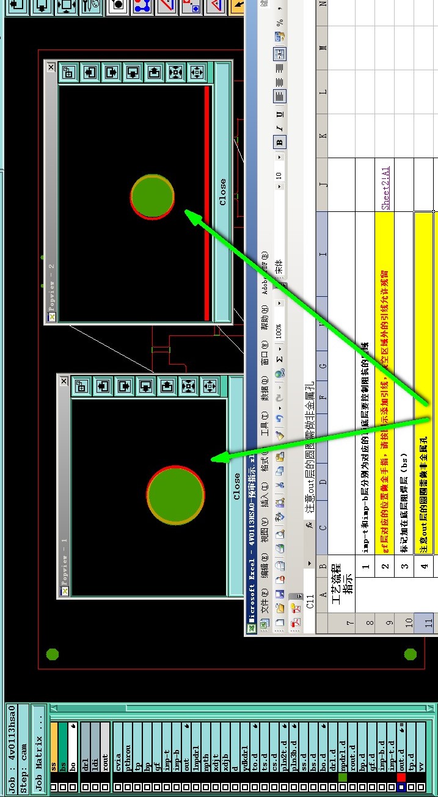Open the 帮助(H) menu in Excel
This screenshot has height=797, width=438.
tap(264, 318)
